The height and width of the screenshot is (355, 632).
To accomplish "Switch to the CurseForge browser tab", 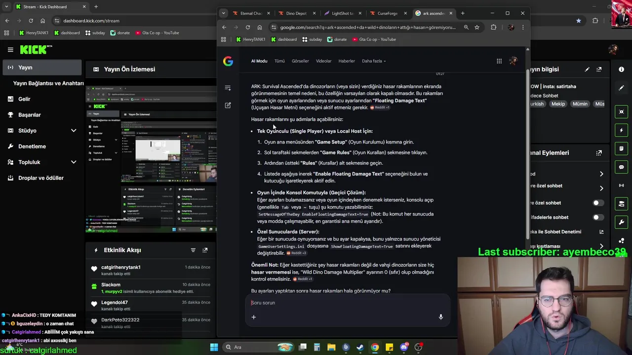I will coord(387,13).
